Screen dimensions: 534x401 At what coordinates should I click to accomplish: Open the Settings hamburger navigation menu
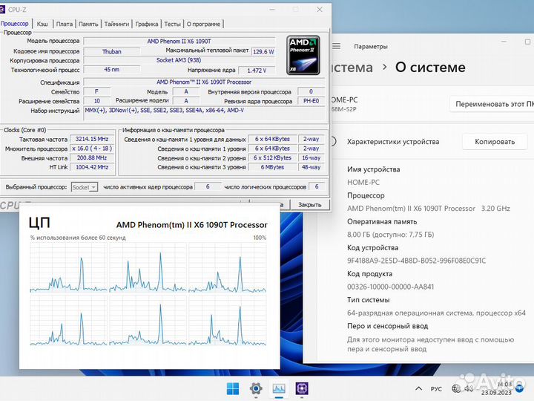pos(336,46)
